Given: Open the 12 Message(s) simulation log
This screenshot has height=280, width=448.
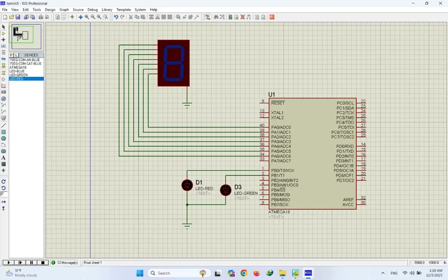Looking at the screenshot, I should click(65, 263).
